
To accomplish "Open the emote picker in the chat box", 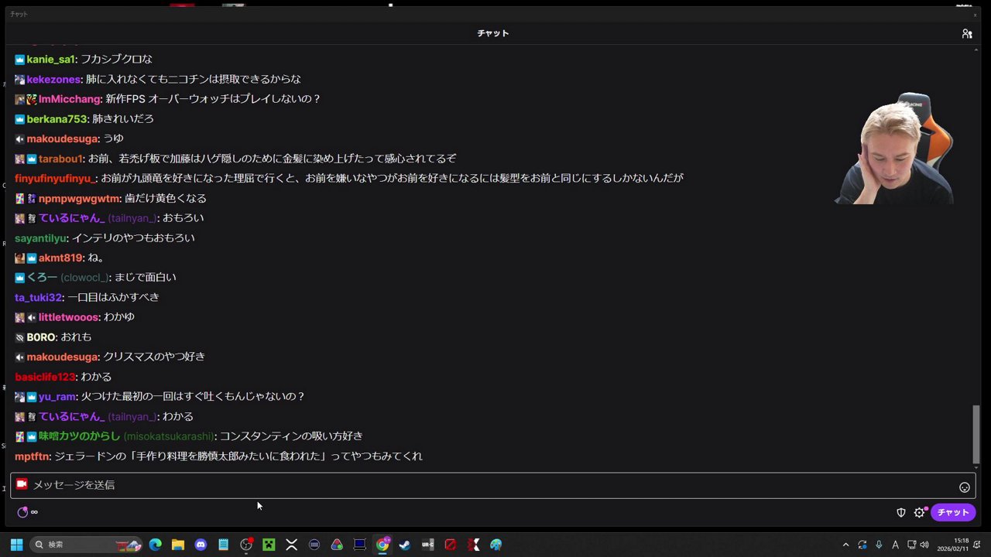I will pyautogui.click(x=965, y=487).
